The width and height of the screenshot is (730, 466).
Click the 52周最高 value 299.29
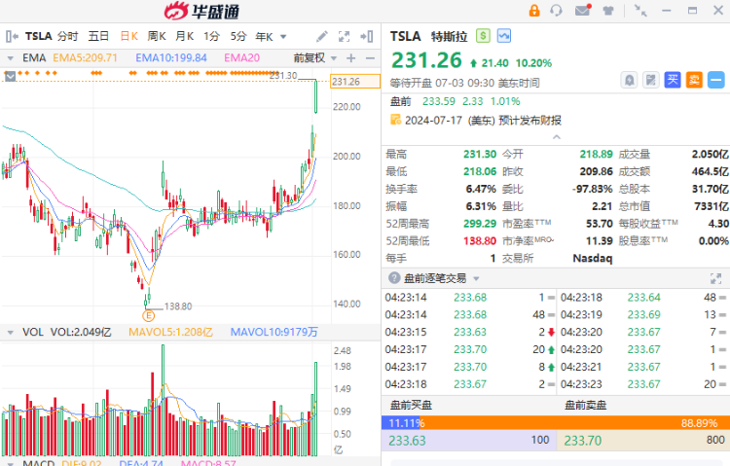[x=480, y=224]
